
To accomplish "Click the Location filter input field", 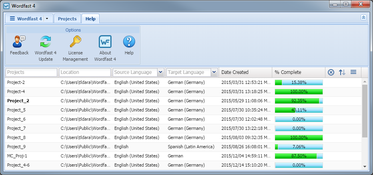I will pos(85,72).
